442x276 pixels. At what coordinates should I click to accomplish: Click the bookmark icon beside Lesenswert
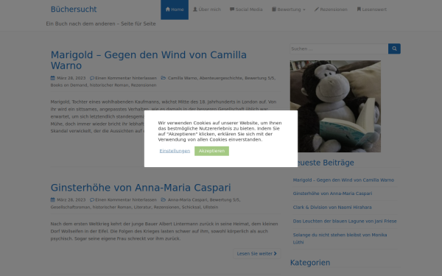(x=359, y=10)
